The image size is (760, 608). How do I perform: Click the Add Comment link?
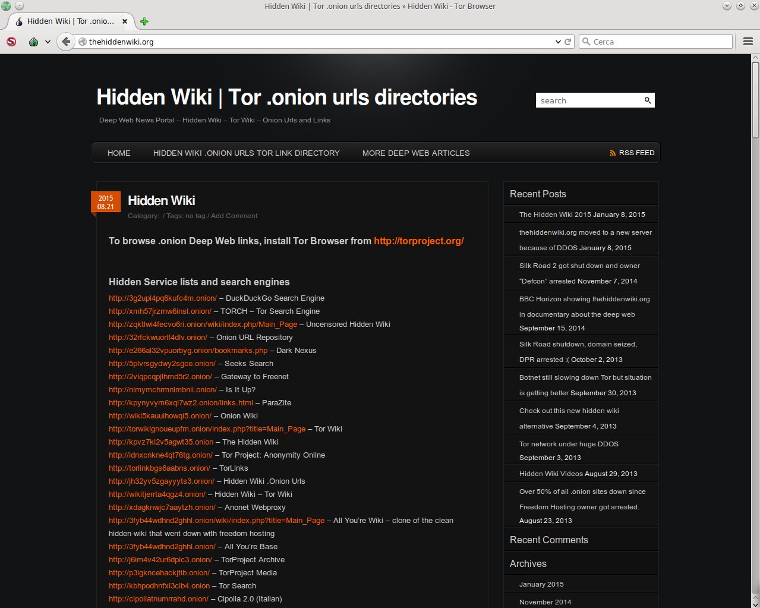(234, 216)
